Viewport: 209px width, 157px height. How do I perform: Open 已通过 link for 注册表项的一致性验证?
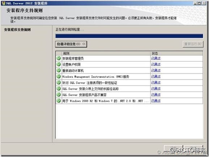click(x=156, y=82)
